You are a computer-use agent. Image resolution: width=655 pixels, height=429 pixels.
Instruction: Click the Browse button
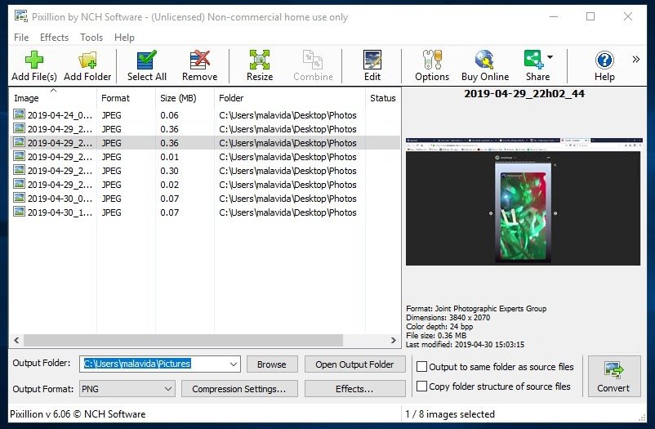(x=272, y=364)
